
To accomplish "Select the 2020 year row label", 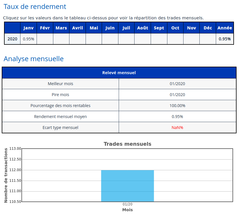I will [12, 39].
